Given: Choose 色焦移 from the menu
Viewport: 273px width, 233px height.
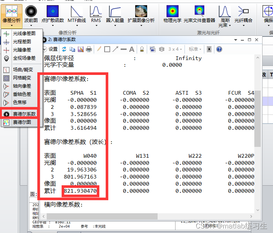Looking at the screenshot, I should [22, 103].
